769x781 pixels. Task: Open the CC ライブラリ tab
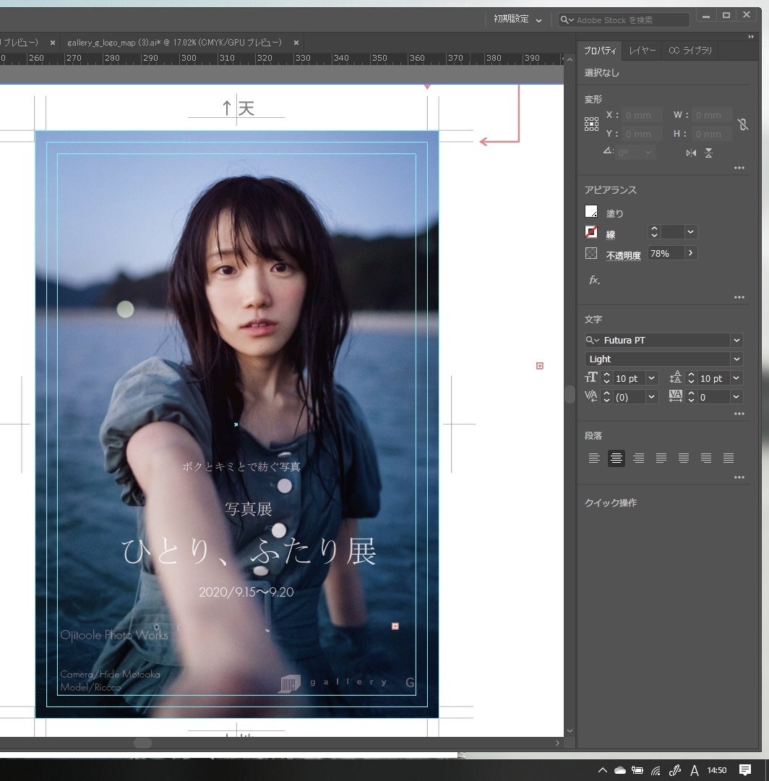pyautogui.click(x=690, y=51)
